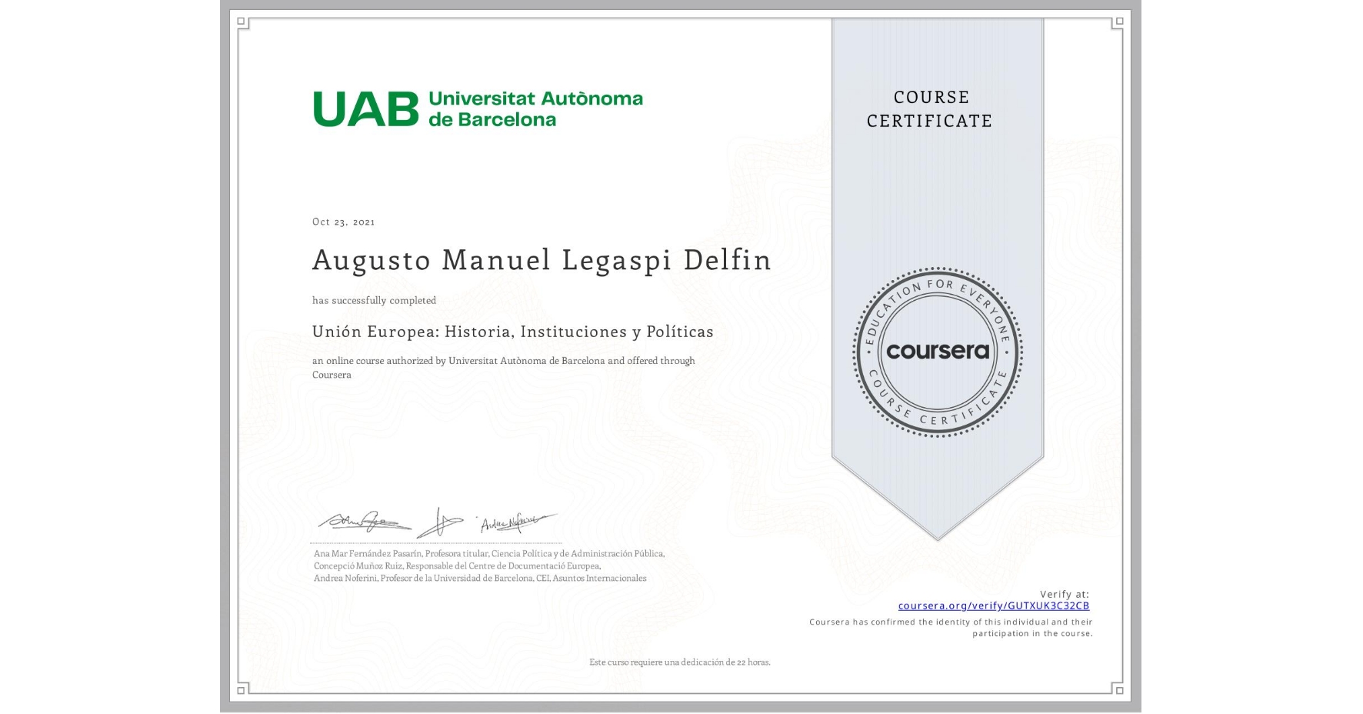1363x714 pixels.
Task: Select the Universitat Autònoma de Barcelona text
Action: pyautogui.click(x=536, y=108)
